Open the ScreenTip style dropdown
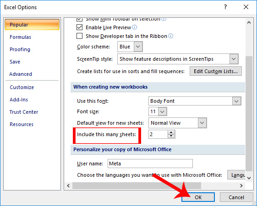The width and height of the screenshot is (257, 206). pos(234,59)
